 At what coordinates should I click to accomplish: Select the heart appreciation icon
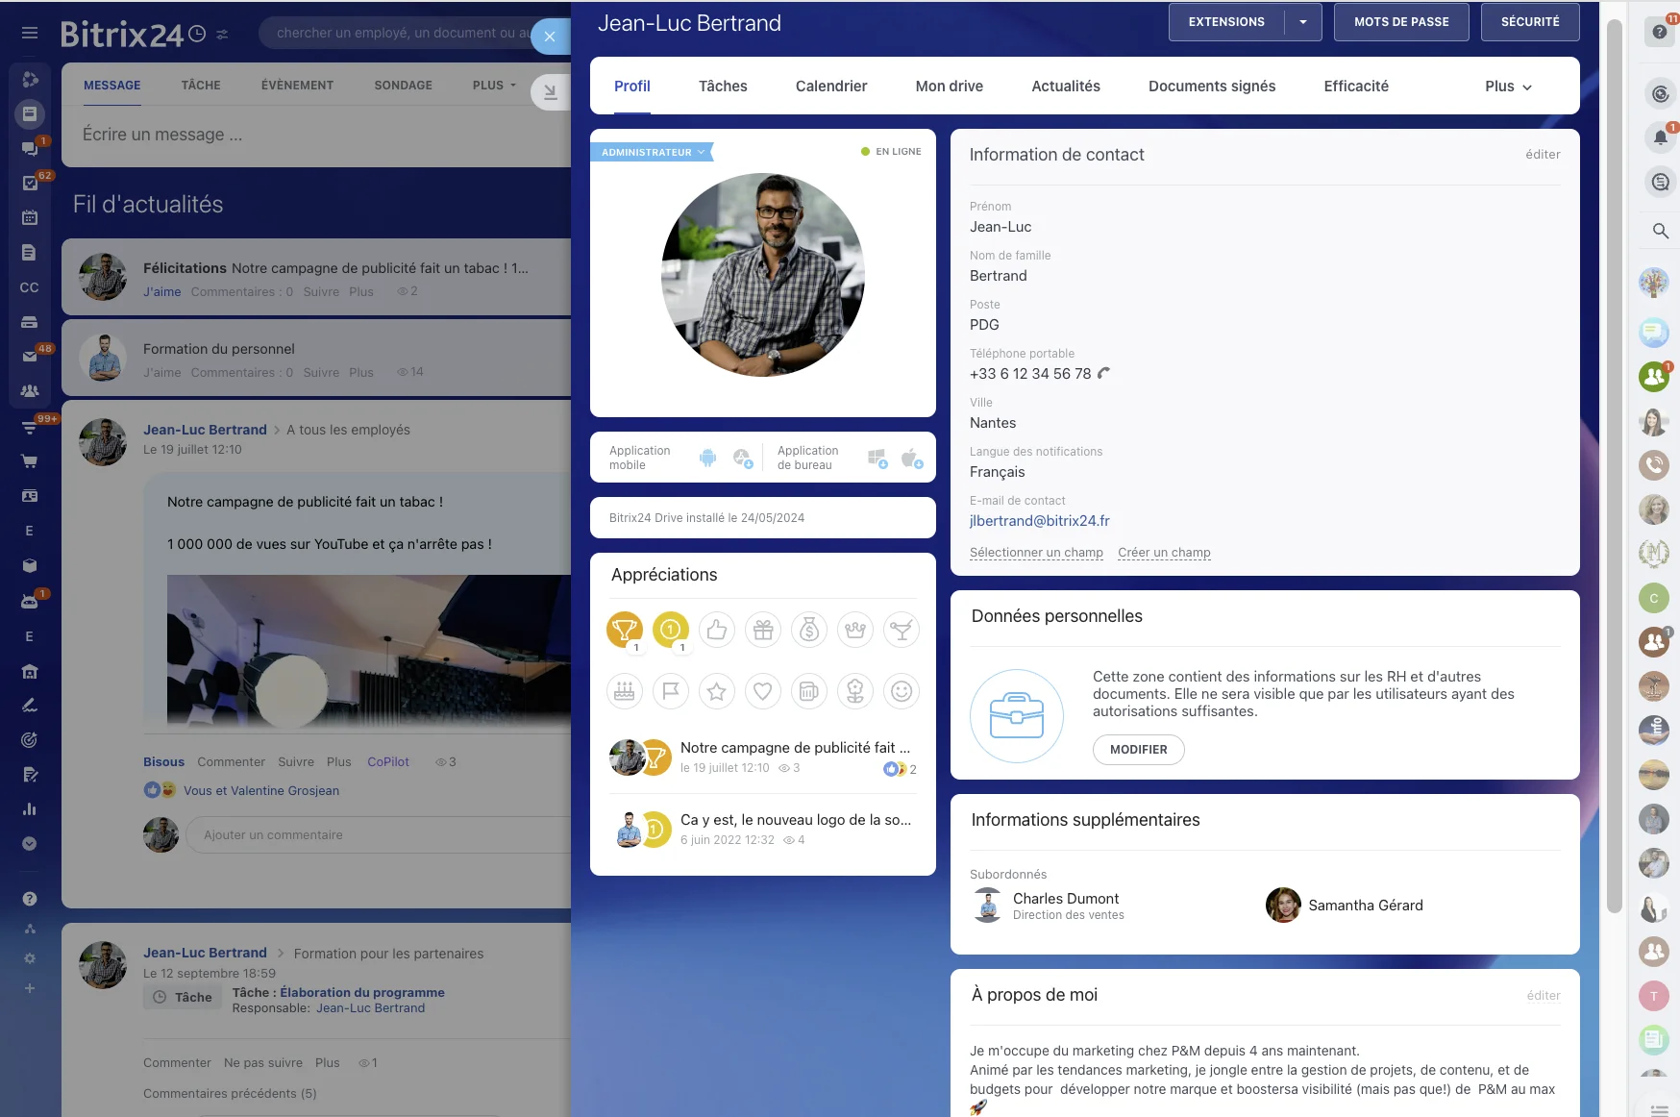click(762, 691)
